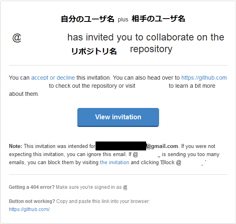236x224 pixels.
Task: Follow the https://github.com link in the paragraph
Action: click(x=204, y=78)
